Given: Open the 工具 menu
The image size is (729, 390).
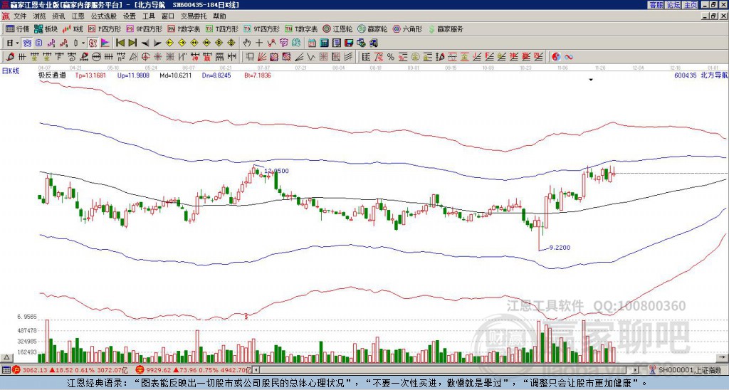Looking at the screenshot, I should (x=148, y=16).
